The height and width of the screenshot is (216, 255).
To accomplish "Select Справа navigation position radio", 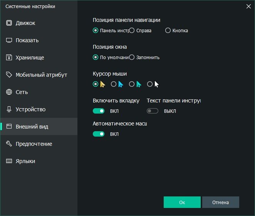I will (132, 30).
